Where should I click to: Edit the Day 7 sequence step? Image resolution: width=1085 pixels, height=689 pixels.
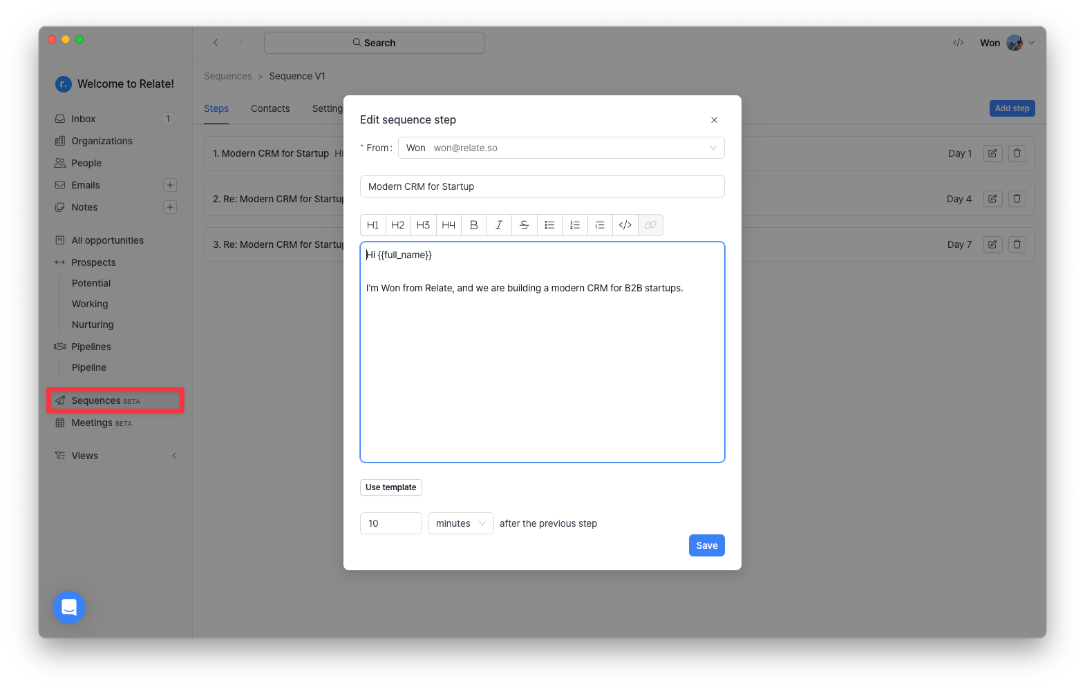[992, 244]
